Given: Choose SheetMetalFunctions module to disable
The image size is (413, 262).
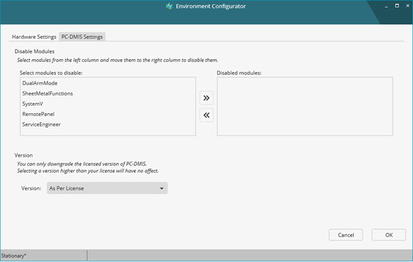Looking at the screenshot, I should 47,93.
